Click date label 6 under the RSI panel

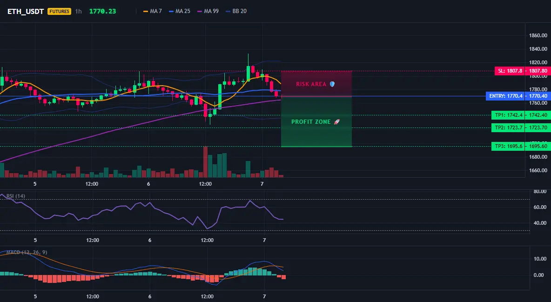click(x=150, y=241)
